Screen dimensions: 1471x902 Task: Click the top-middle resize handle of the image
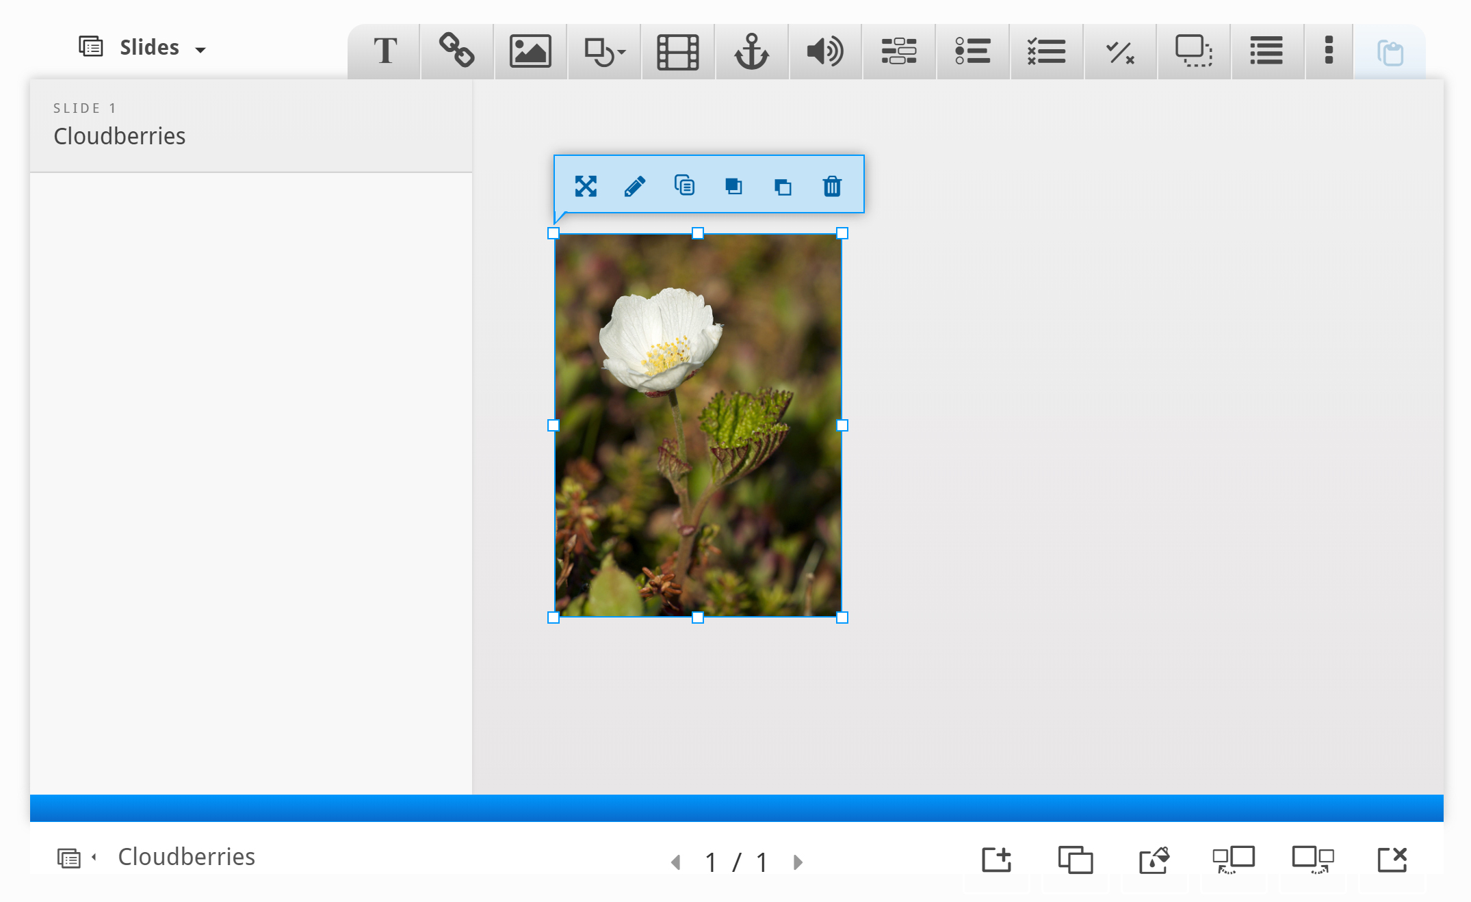pos(698,233)
